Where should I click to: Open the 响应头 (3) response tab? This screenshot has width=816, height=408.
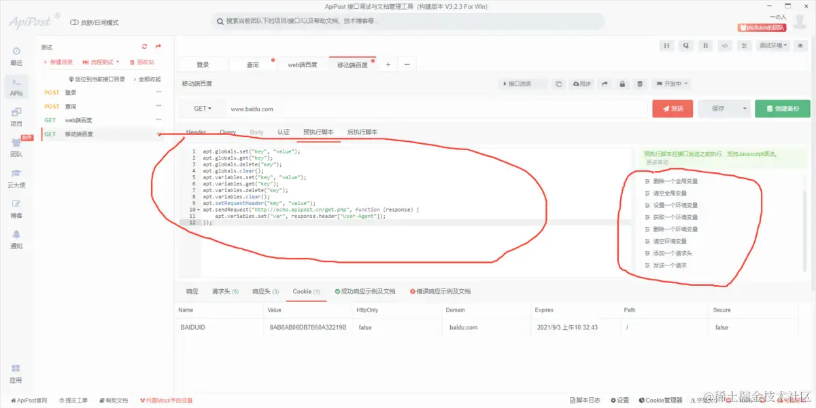(266, 291)
